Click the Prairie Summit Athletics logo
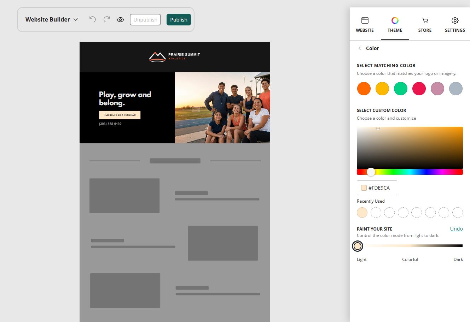This screenshot has width=470, height=322. pyautogui.click(x=175, y=56)
